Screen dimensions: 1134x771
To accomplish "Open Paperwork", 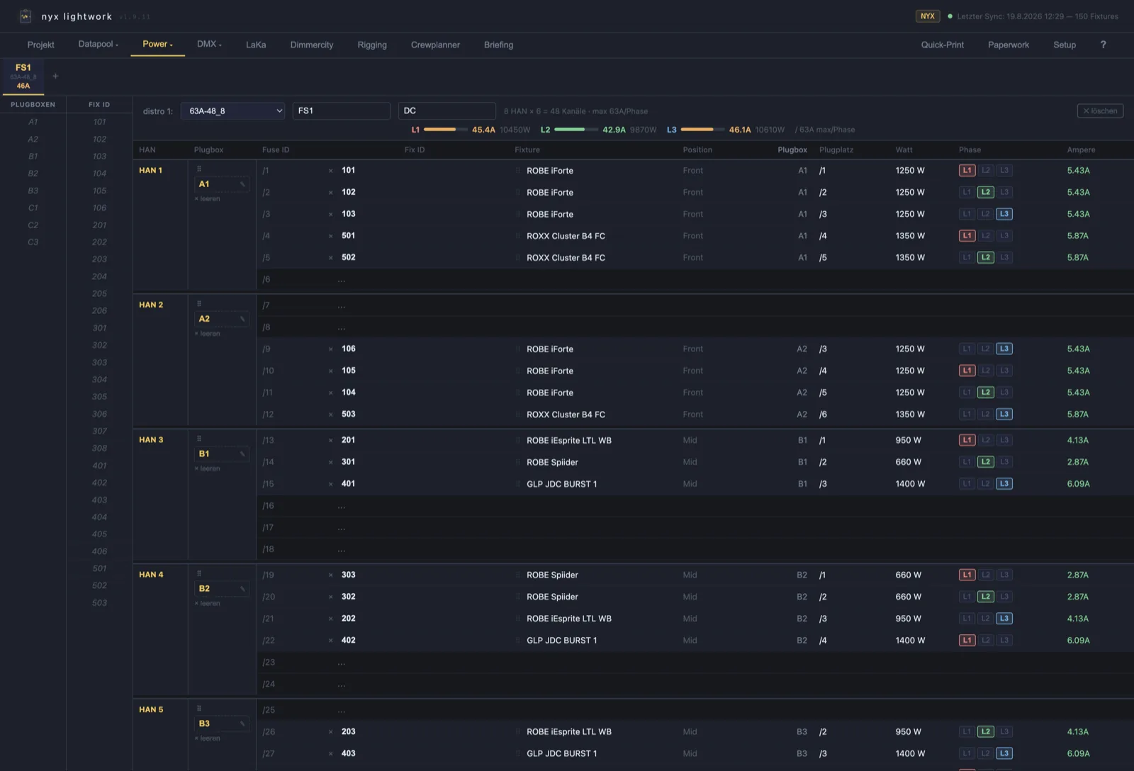I will [1009, 45].
